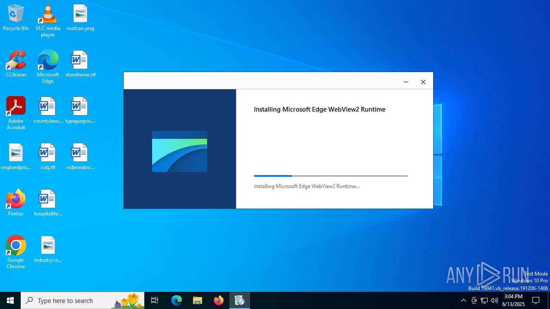The height and width of the screenshot is (309, 550).
Task: Select the Google Chrome desktop shortcut
Action: click(16, 252)
